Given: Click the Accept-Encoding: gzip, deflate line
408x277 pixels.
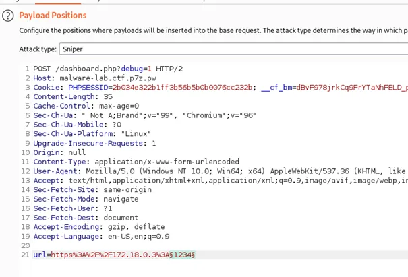Looking at the screenshot, I should [99, 227].
